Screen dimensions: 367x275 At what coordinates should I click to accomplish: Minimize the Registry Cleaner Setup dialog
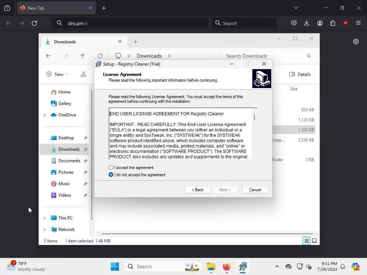(232, 64)
